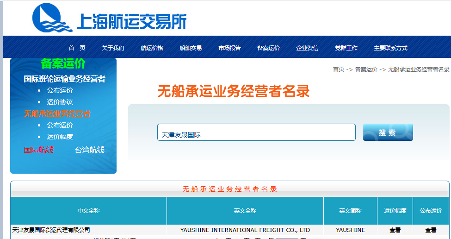
Task: Click the 英文全称 column header
Action: pos(245,211)
